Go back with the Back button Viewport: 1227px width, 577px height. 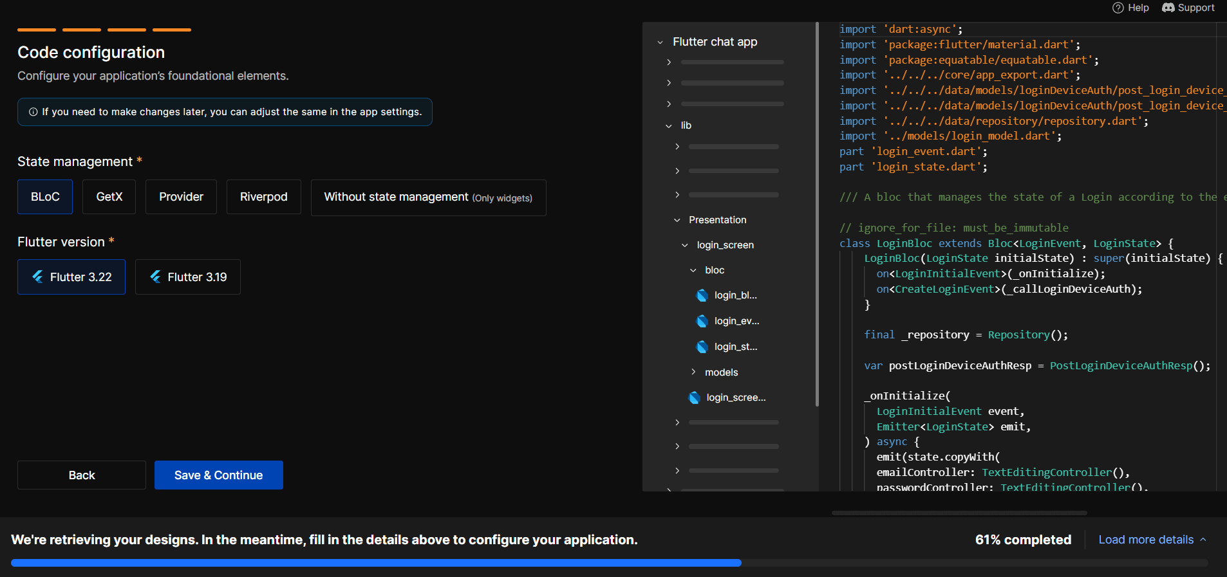(82, 475)
